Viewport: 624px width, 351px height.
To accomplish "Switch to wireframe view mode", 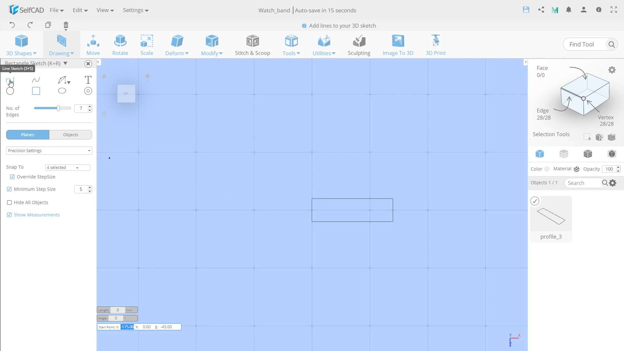I will click(564, 154).
